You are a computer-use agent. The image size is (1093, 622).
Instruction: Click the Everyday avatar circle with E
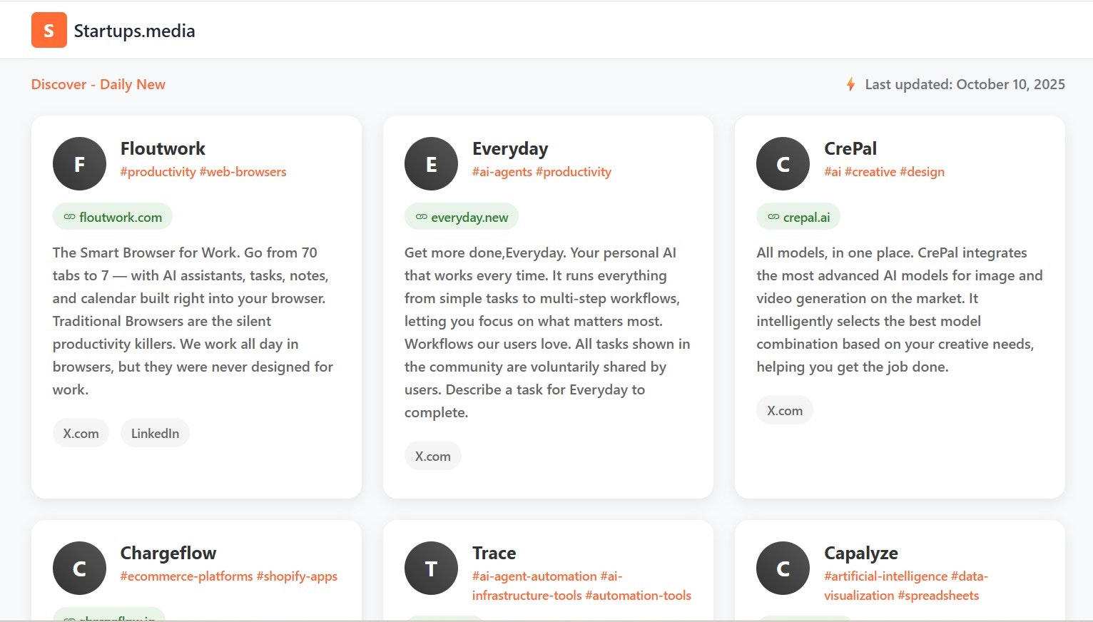[431, 163]
